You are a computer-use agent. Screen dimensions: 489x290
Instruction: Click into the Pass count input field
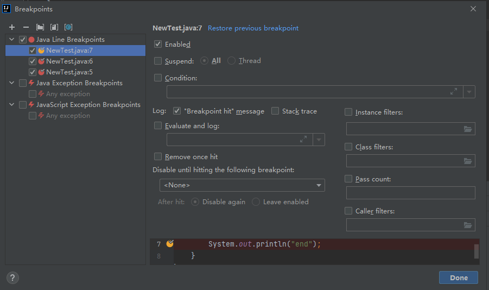pyautogui.click(x=410, y=193)
